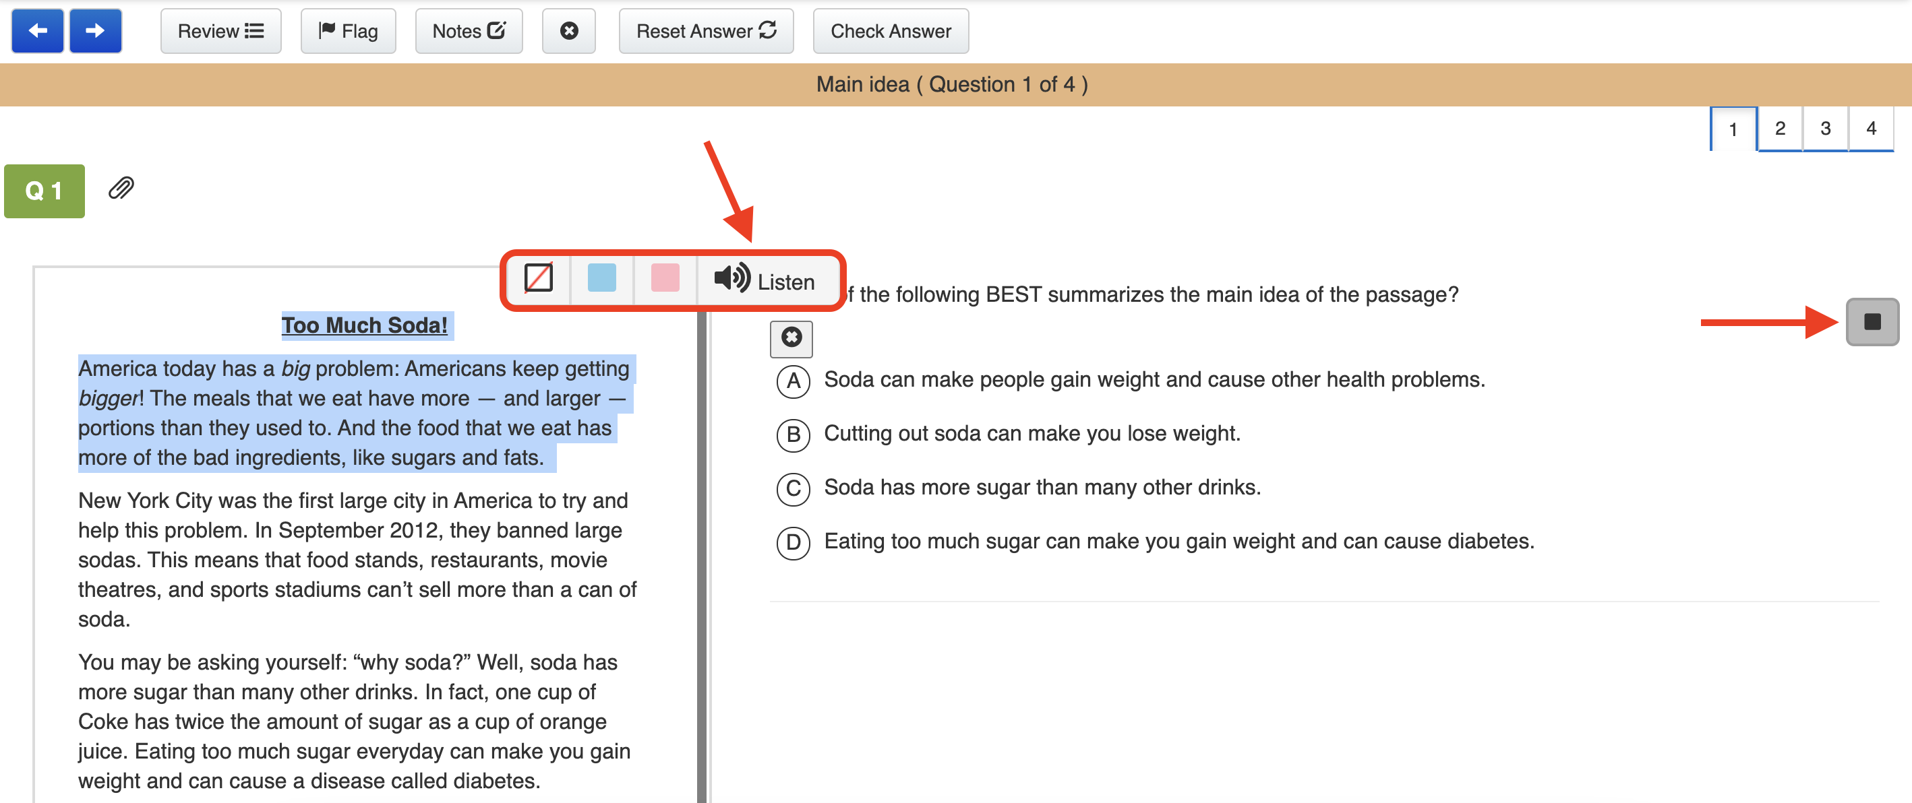The height and width of the screenshot is (803, 1912).
Task: Click the paperclip attachment icon
Action: click(121, 189)
